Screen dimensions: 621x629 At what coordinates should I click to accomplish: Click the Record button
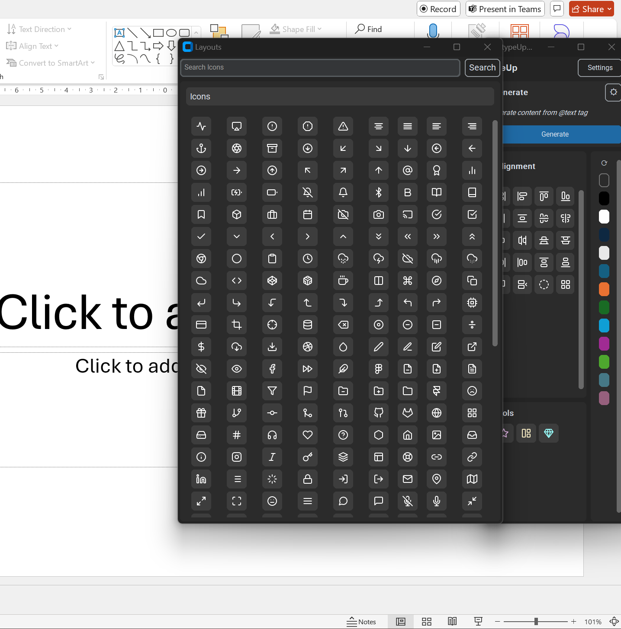[x=438, y=9]
